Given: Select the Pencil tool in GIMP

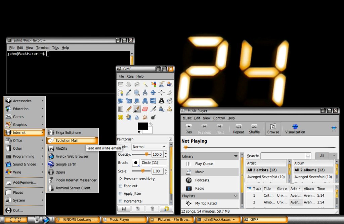Looking at the screenshot, I should tap(129, 109).
